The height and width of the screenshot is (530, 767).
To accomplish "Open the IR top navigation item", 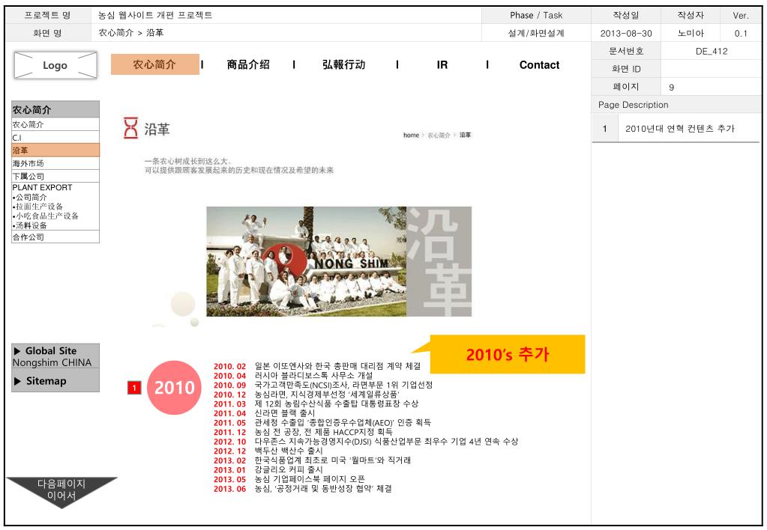I will [442, 65].
